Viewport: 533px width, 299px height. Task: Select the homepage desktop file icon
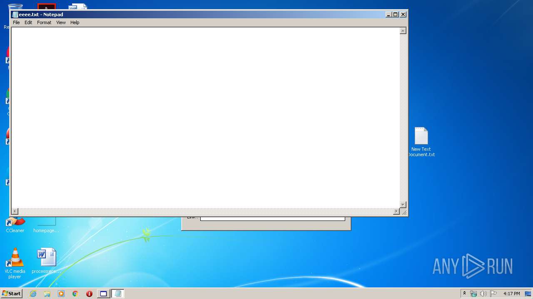46,225
